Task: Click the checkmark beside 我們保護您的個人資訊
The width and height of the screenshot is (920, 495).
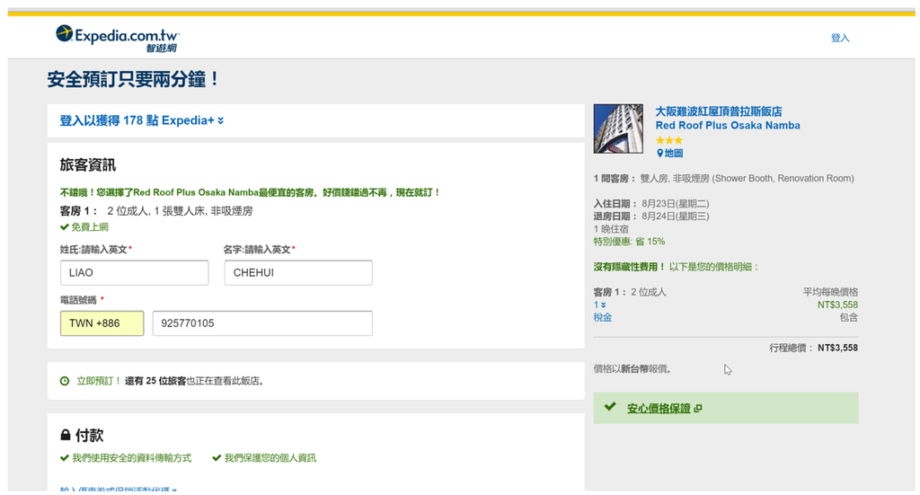Action: [x=217, y=458]
